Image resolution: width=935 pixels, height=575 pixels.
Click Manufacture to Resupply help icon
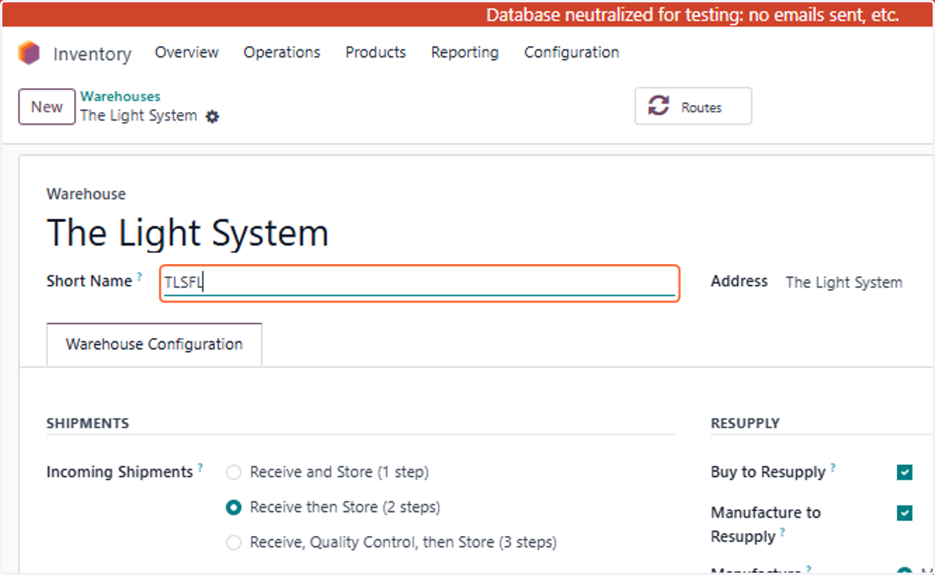click(782, 532)
